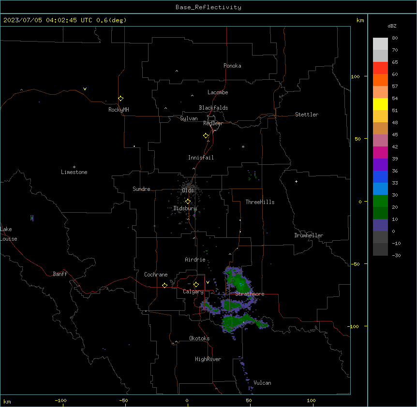Select the asterisk marker above Limestone
417x407 pixels.
click(74, 167)
